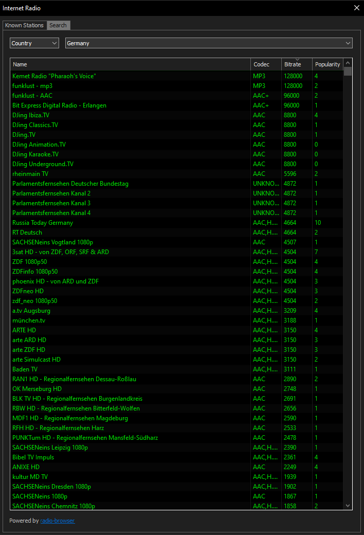Select arte ZDF HD station

pyautogui.click(x=176, y=350)
